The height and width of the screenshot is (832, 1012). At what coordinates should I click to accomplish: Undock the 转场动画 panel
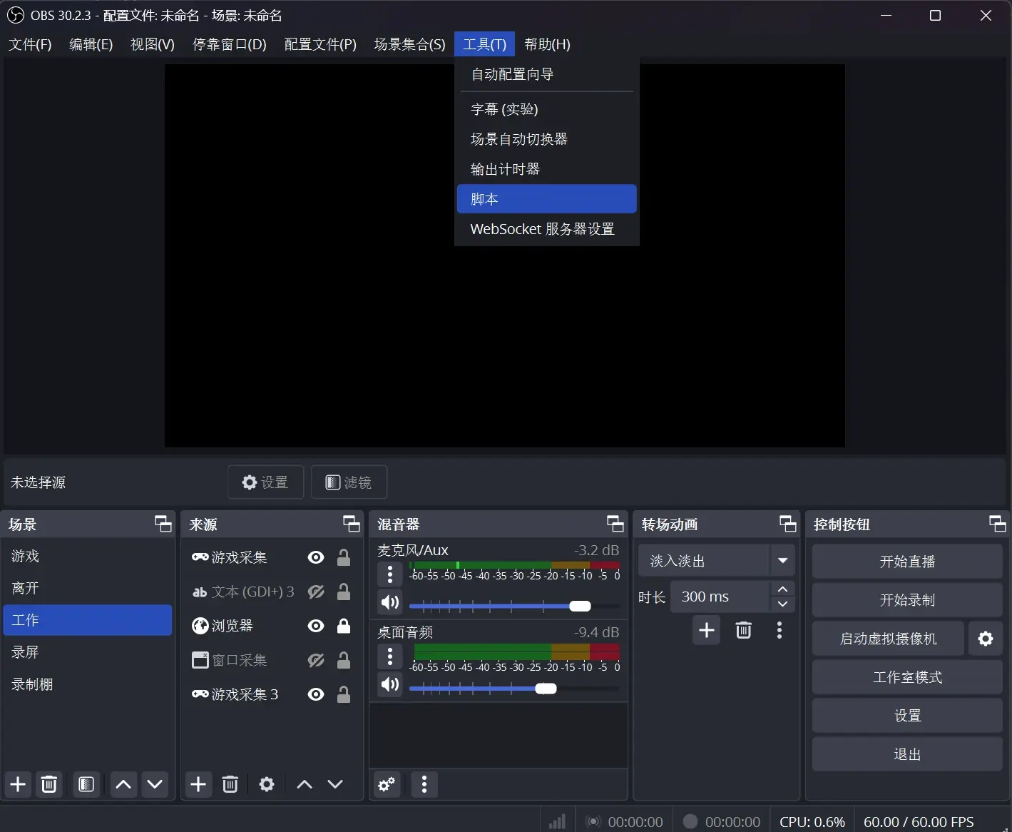point(788,524)
